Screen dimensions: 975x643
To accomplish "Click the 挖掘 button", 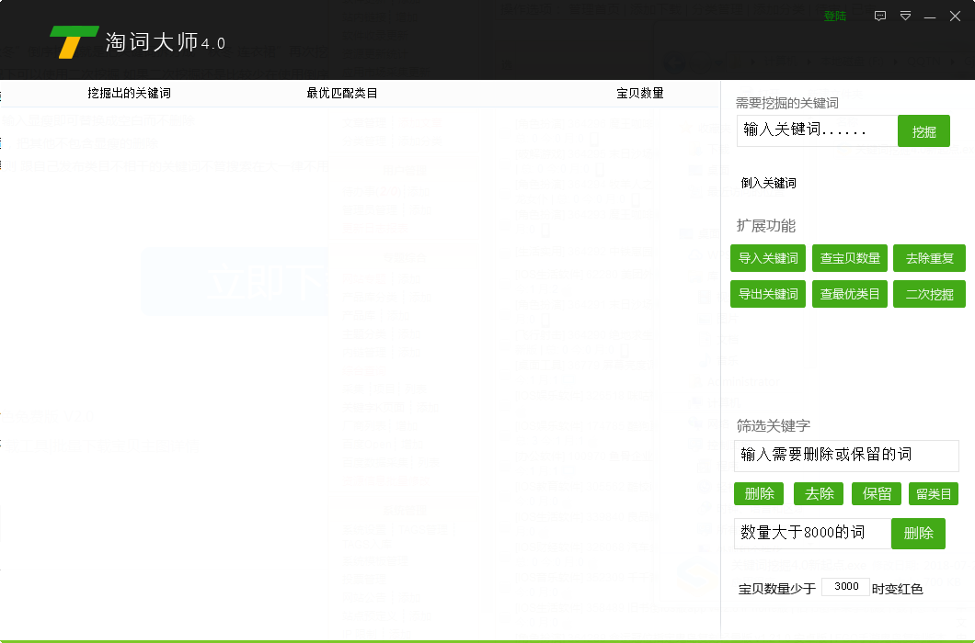I will click(x=923, y=131).
